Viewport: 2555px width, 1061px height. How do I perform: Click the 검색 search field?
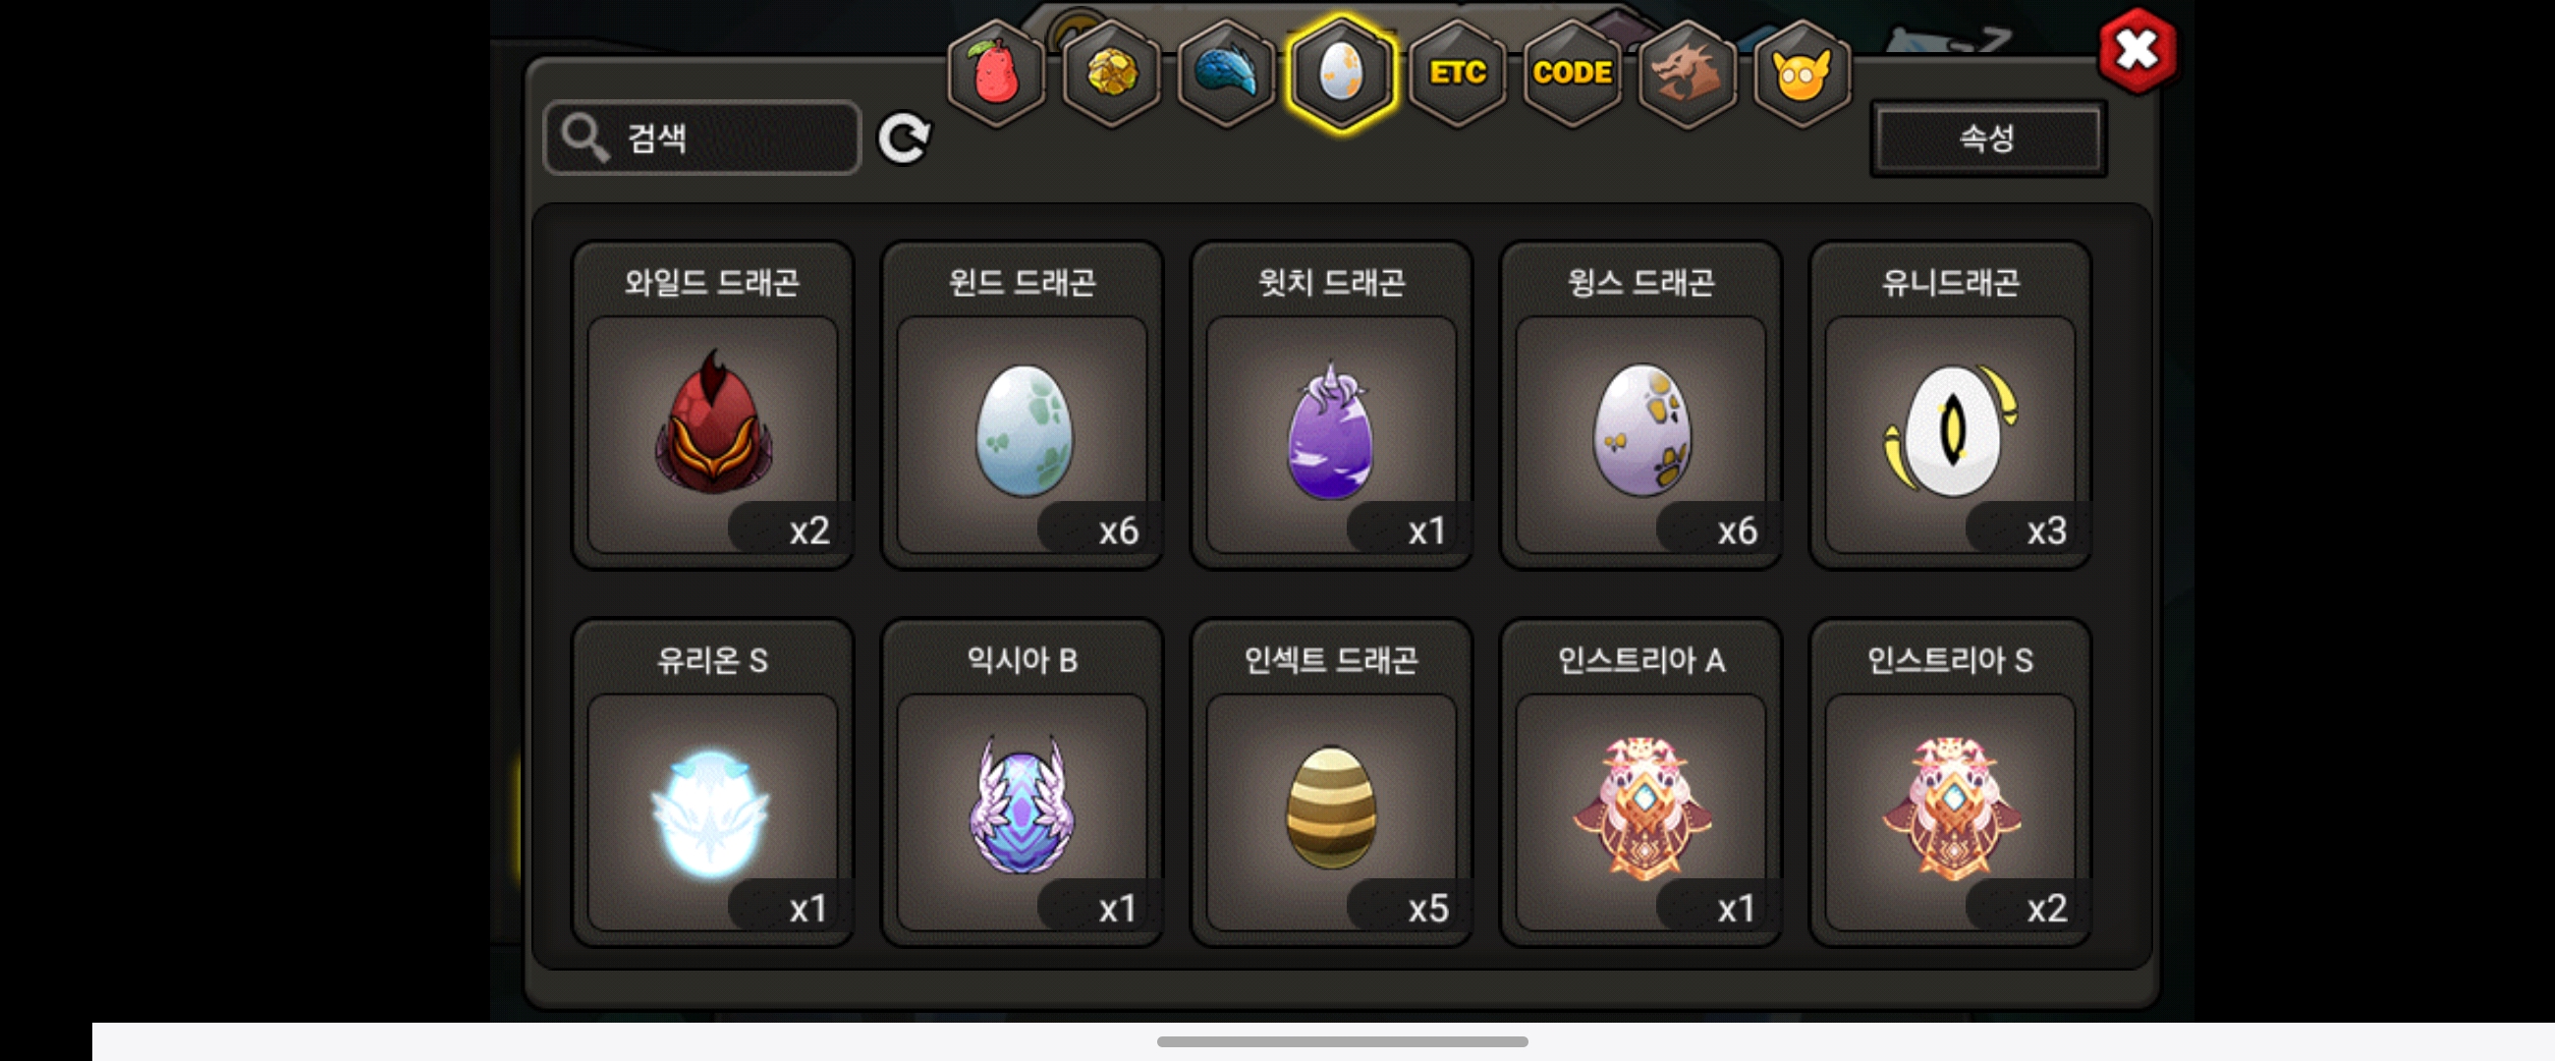click(x=702, y=138)
